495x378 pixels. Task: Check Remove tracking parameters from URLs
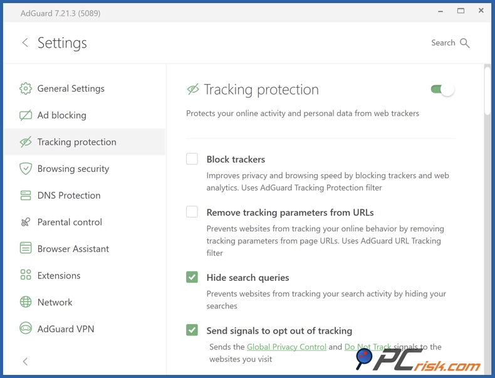coord(192,213)
